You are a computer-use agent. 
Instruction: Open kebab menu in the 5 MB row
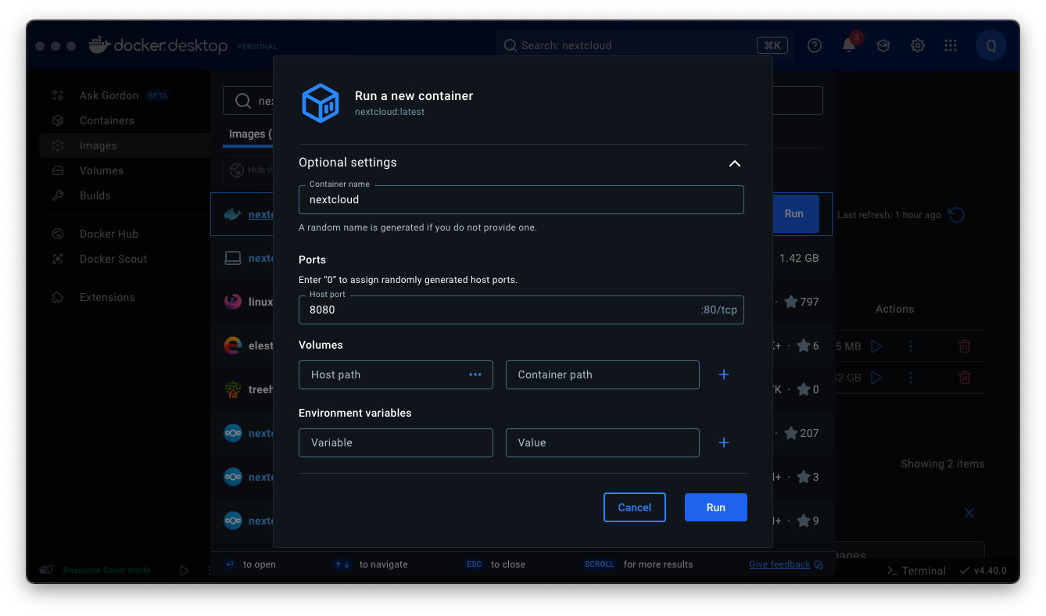pos(911,346)
